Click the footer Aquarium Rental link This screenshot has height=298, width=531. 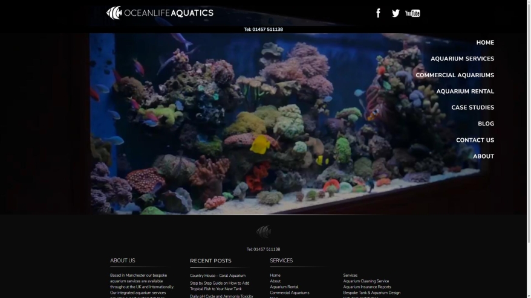(284, 287)
